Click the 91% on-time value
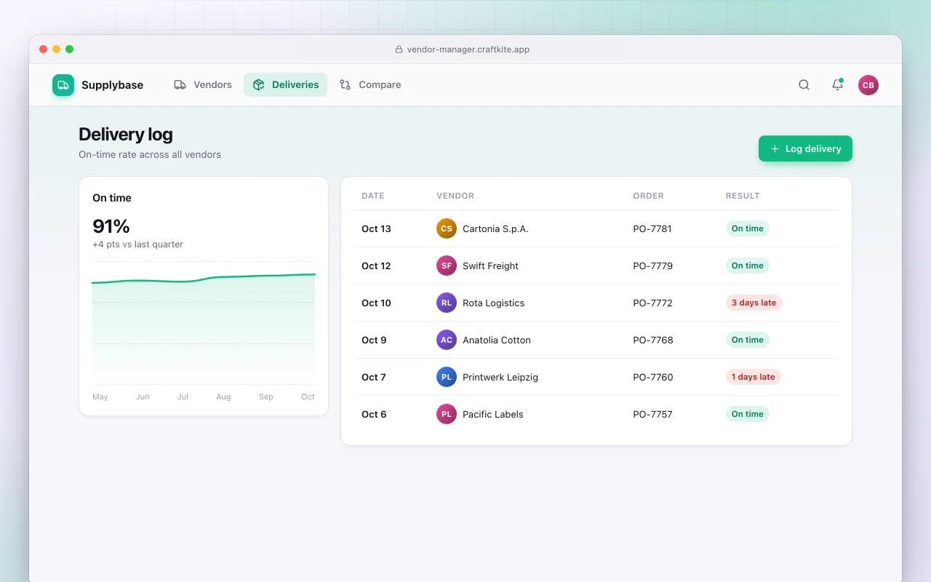Viewport: 931px width, 582px height. click(111, 226)
